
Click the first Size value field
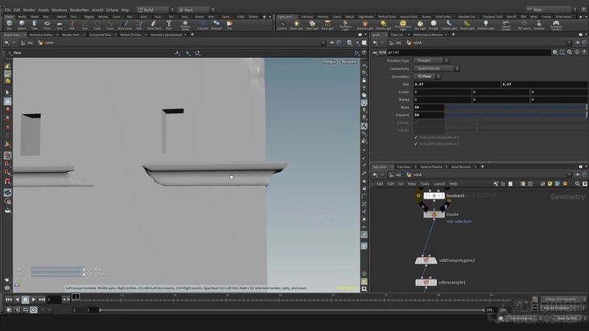[x=457, y=84]
